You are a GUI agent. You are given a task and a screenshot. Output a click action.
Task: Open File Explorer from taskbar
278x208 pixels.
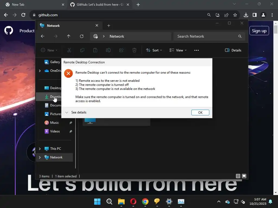[121, 201]
